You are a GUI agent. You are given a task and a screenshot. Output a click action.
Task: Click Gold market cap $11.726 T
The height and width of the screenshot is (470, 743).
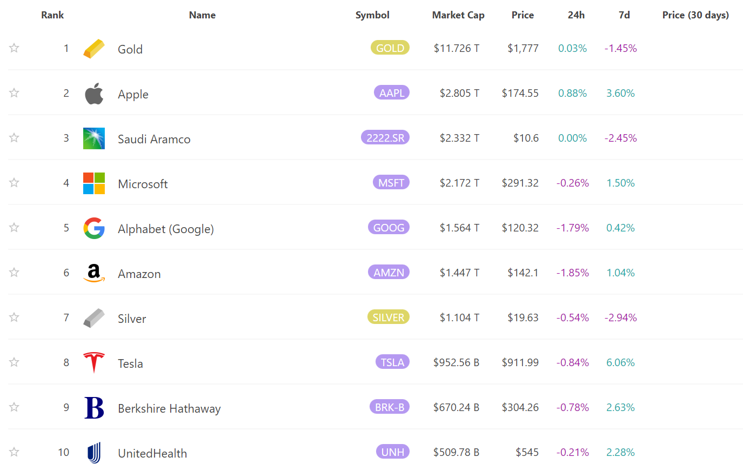(457, 48)
